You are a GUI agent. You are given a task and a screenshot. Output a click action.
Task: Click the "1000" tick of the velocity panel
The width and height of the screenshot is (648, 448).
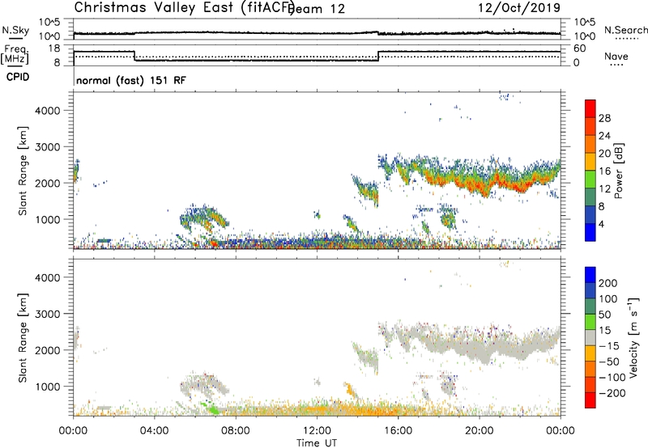[47, 387]
